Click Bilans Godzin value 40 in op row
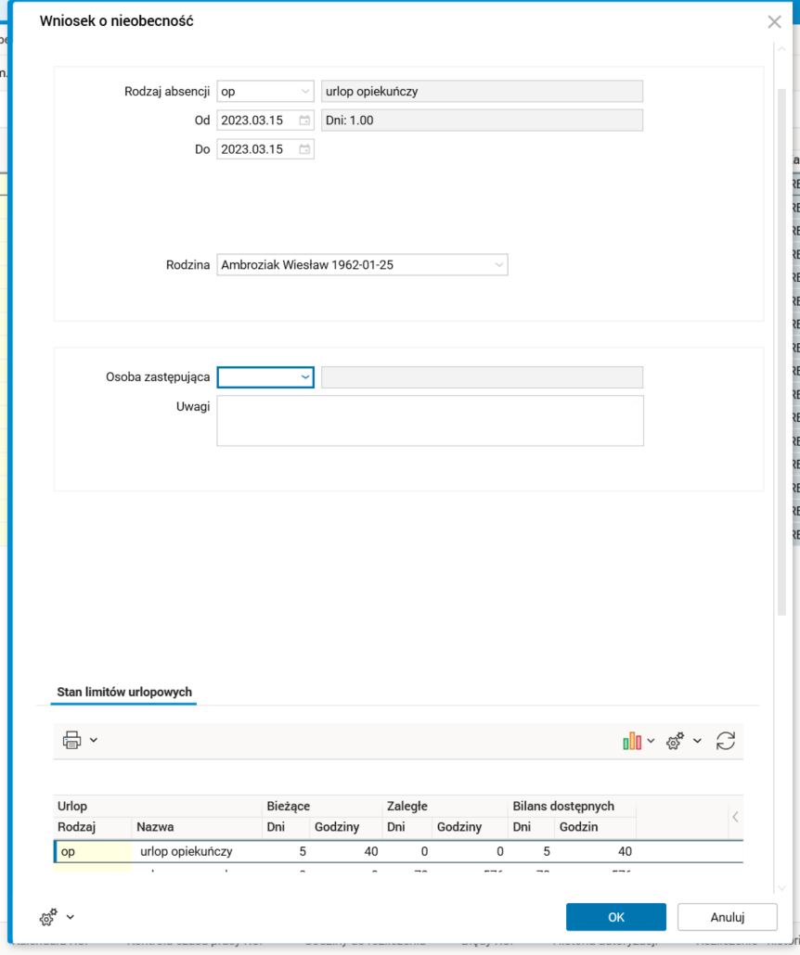 tap(595, 851)
